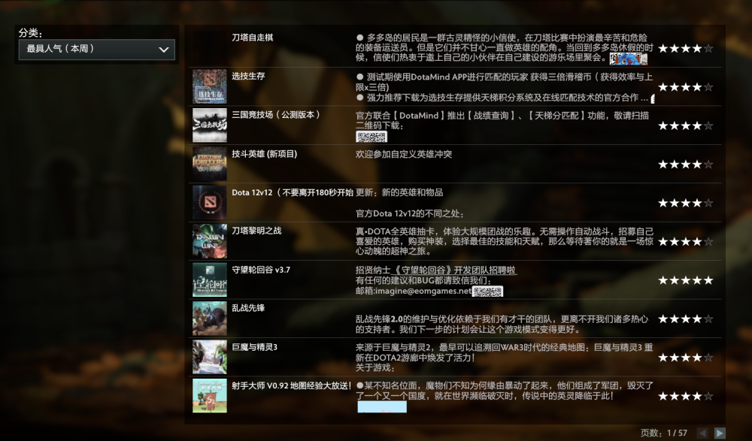This screenshot has height=441, width=752.
Task: Open the 选技生存 game thumbnail
Action: click(210, 86)
